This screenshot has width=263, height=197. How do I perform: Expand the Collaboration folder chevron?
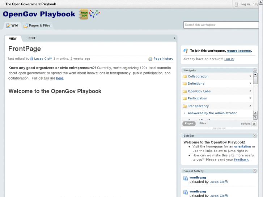tap(250, 76)
